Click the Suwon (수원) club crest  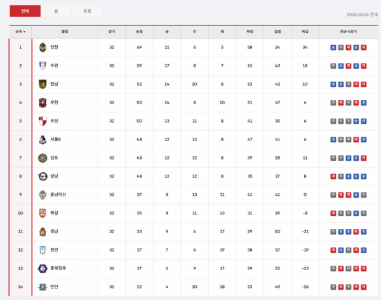43,65
